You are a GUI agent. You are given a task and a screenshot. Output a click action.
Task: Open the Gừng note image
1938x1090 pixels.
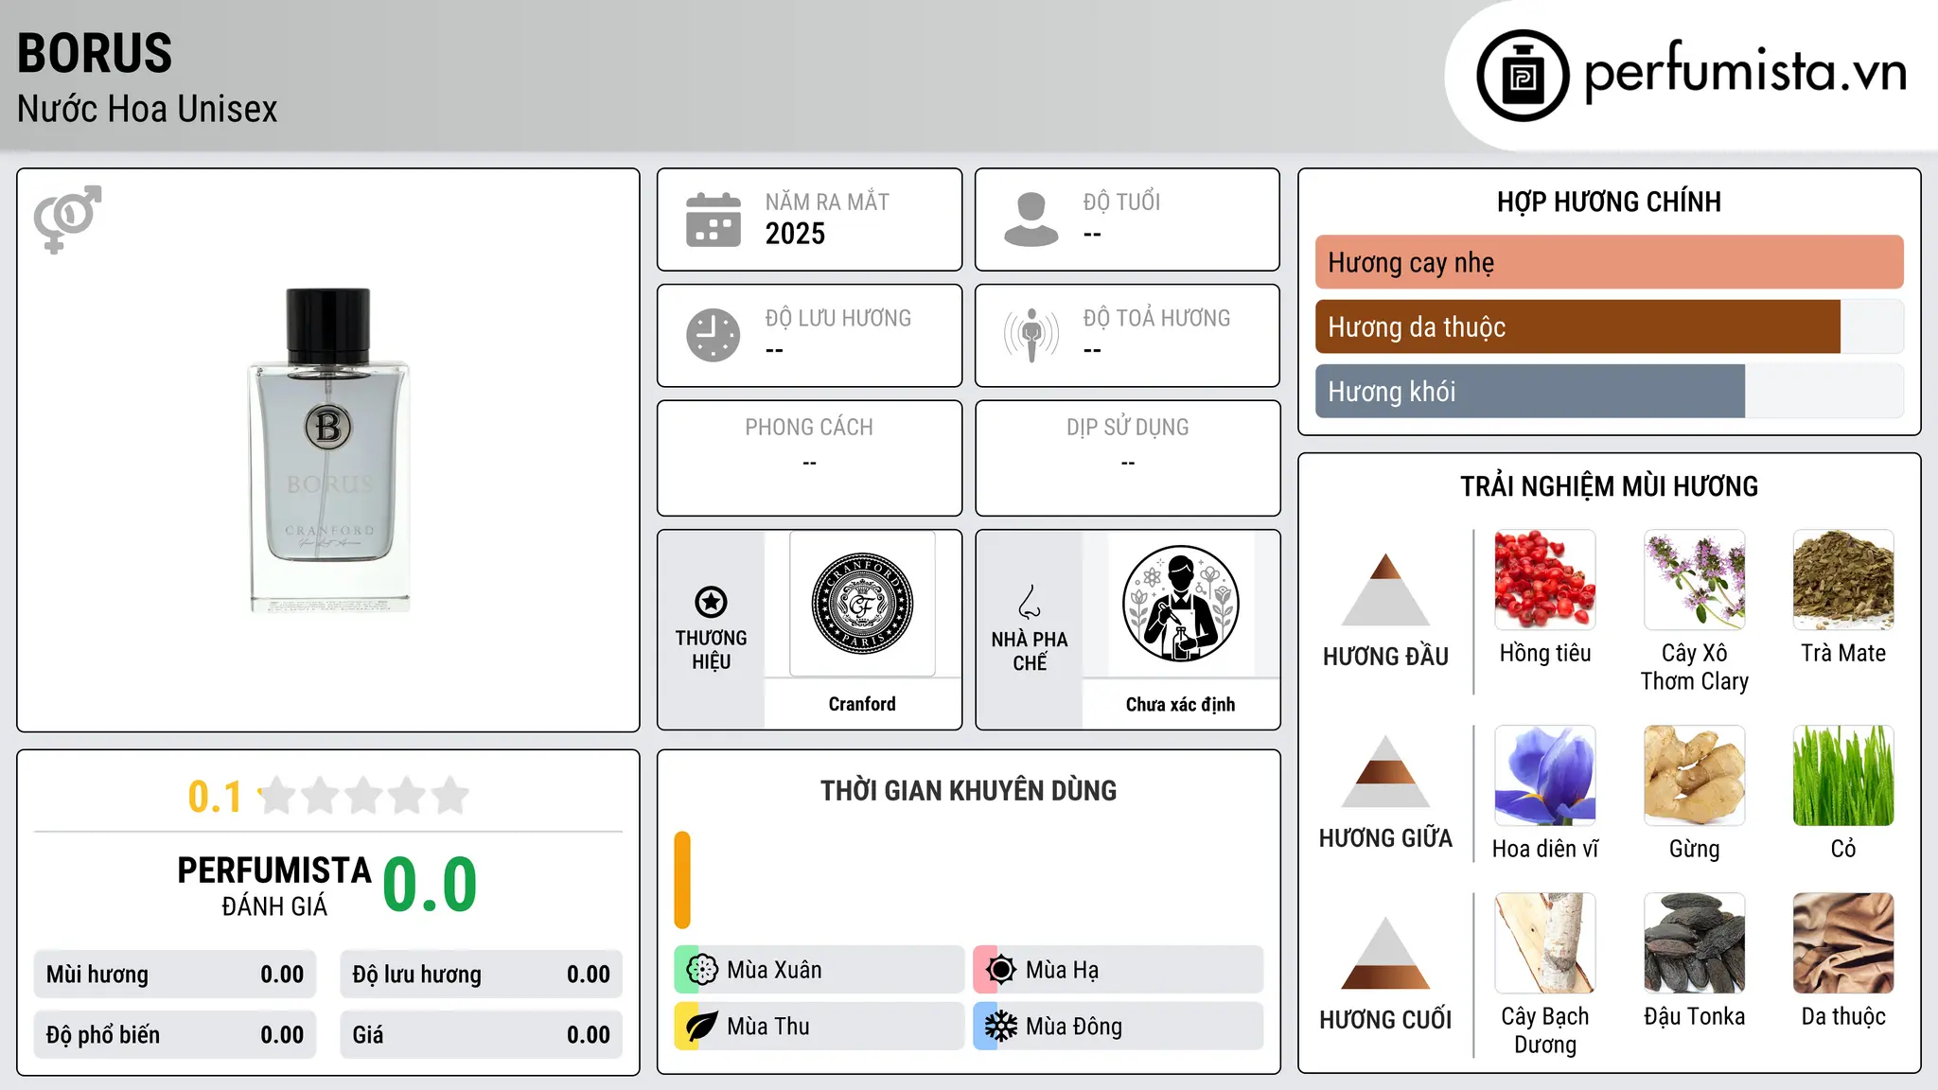1695,776
